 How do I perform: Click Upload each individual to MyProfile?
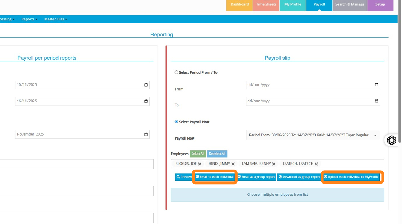click(351, 177)
